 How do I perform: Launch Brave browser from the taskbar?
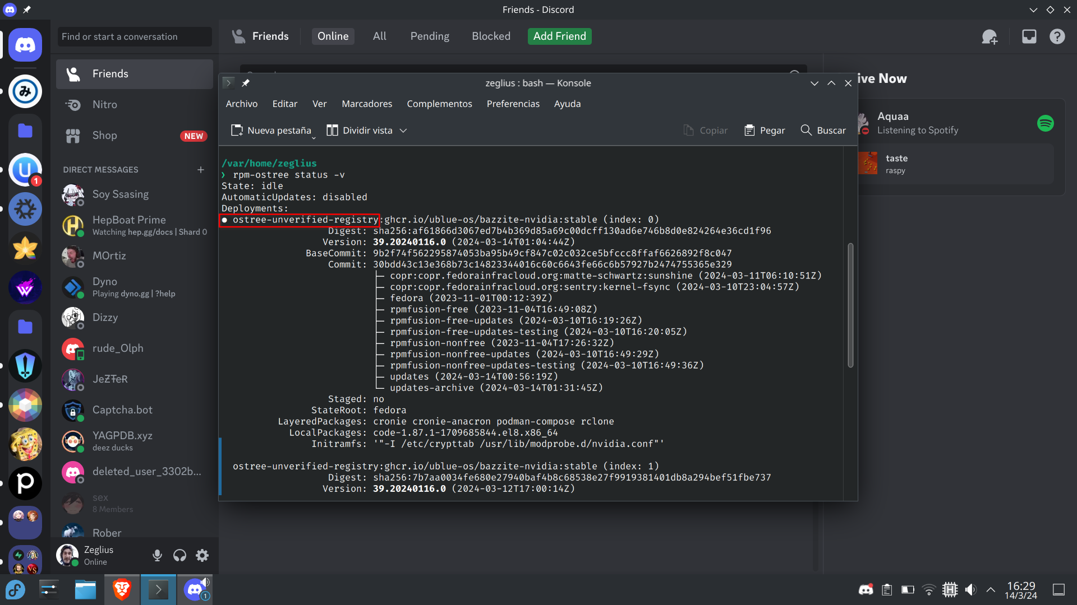pos(122,589)
